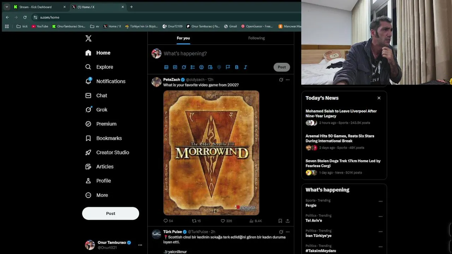Expand the More menu in the sidebar

tap(96, 195)
